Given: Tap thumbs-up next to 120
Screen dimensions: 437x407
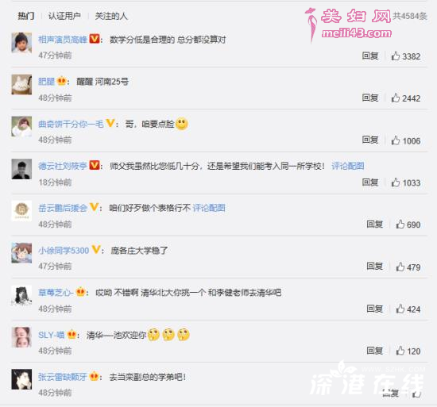Looking at the screenshot, I should coord(400,351).
